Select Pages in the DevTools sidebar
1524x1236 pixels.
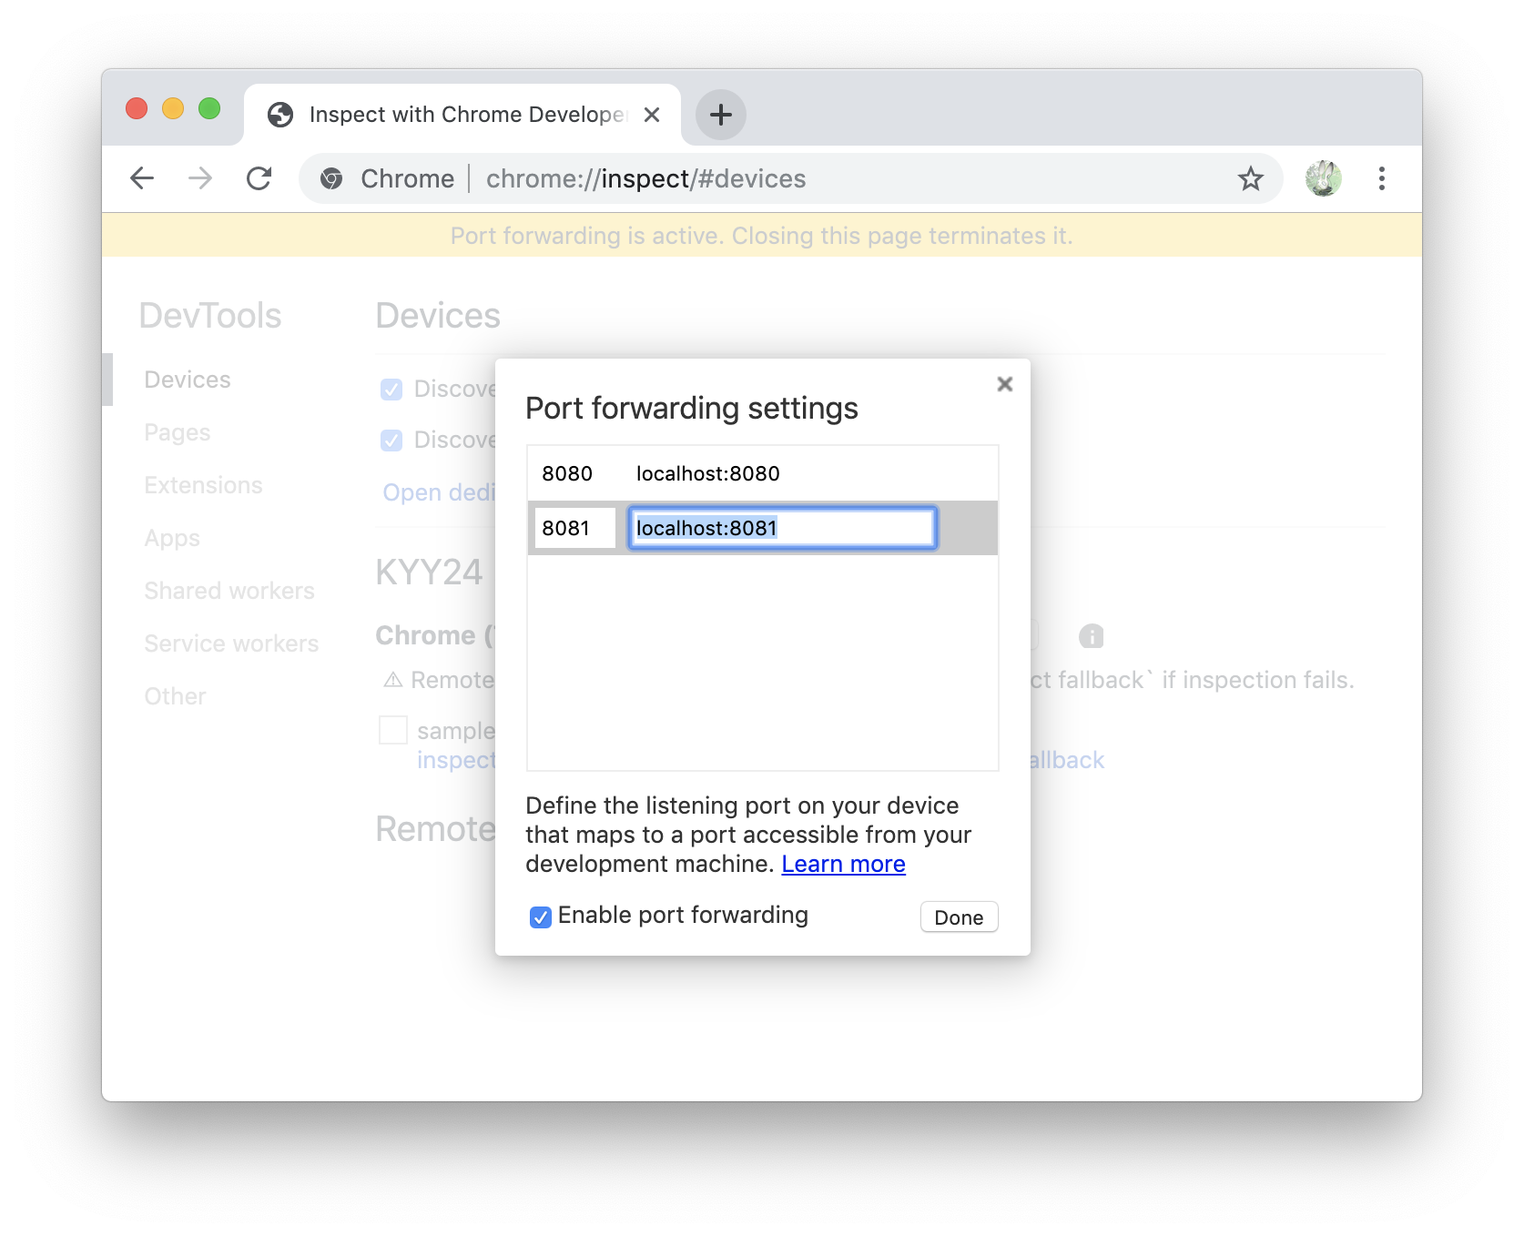[177, 432]
